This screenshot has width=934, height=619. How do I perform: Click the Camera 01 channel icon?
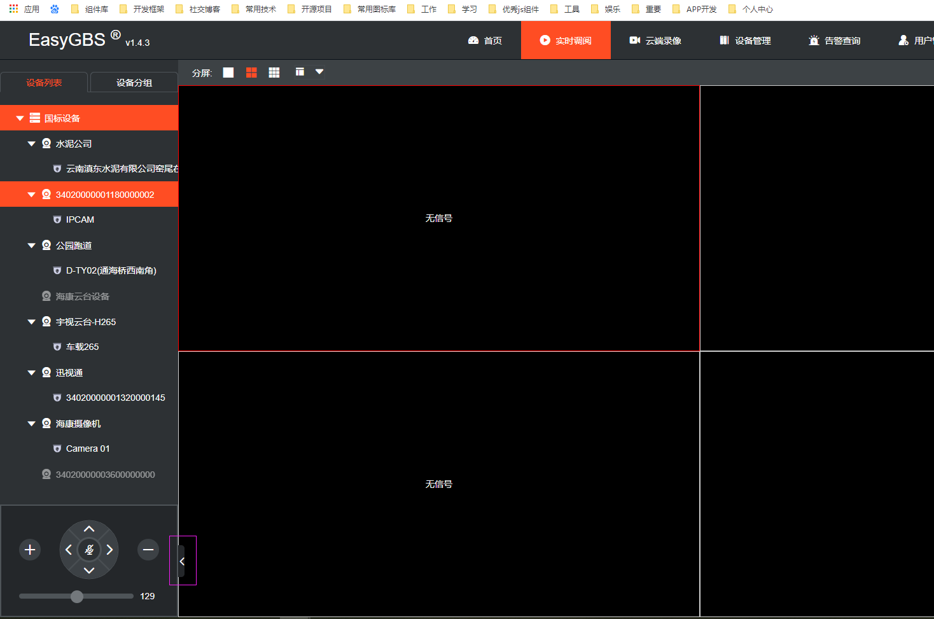click(x=57, y=449)
